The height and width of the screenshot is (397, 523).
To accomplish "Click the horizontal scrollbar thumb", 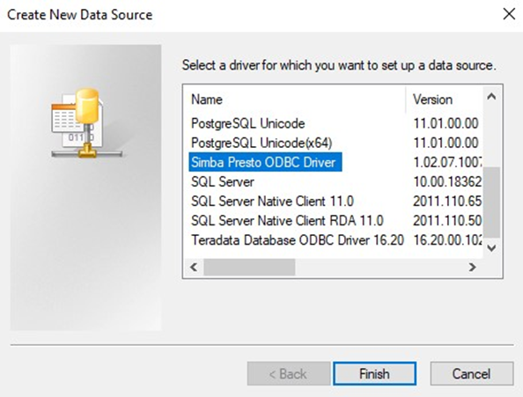I will coord(249,267).
